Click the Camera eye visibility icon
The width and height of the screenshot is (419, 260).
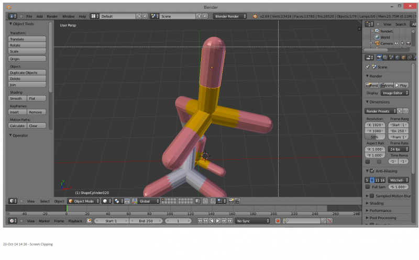pyautogui.click(x=396, y=43)
